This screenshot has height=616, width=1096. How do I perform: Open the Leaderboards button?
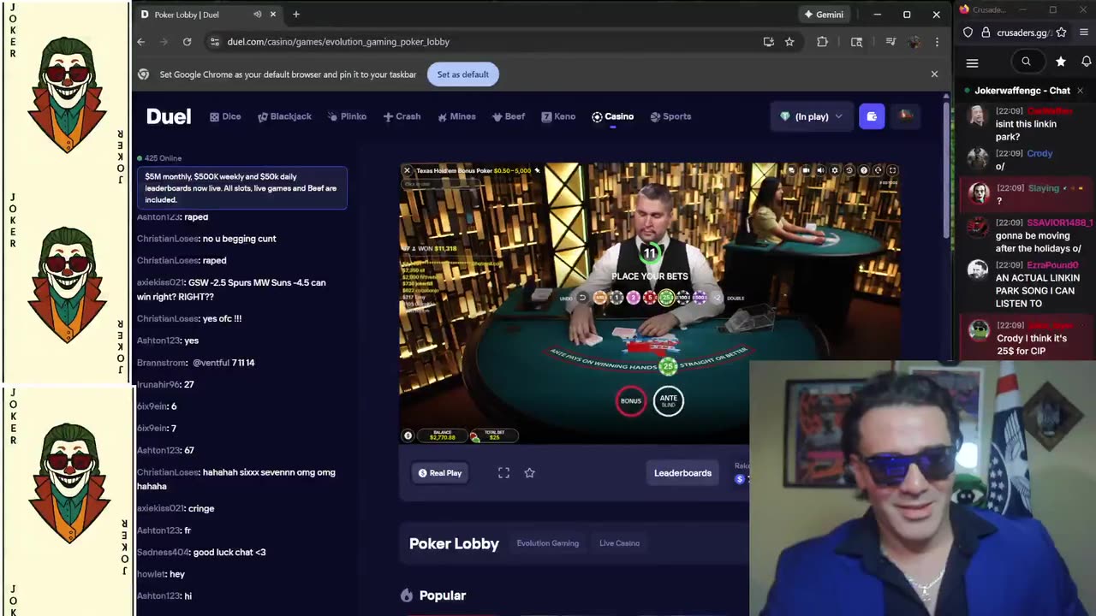coord(682,473)
